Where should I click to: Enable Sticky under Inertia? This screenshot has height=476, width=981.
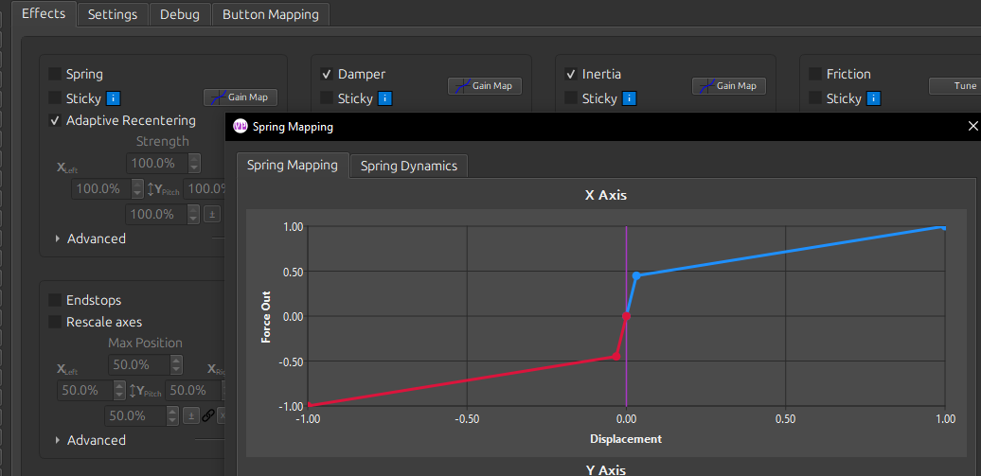tap(571, 98)
